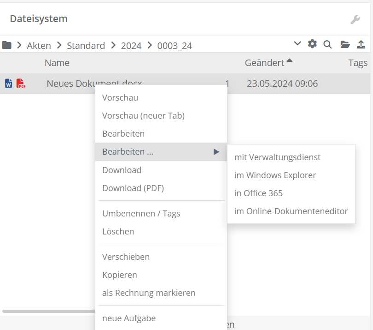Click the red PDF file icon
Screen dimensions: 373x330
click(21, 84)
